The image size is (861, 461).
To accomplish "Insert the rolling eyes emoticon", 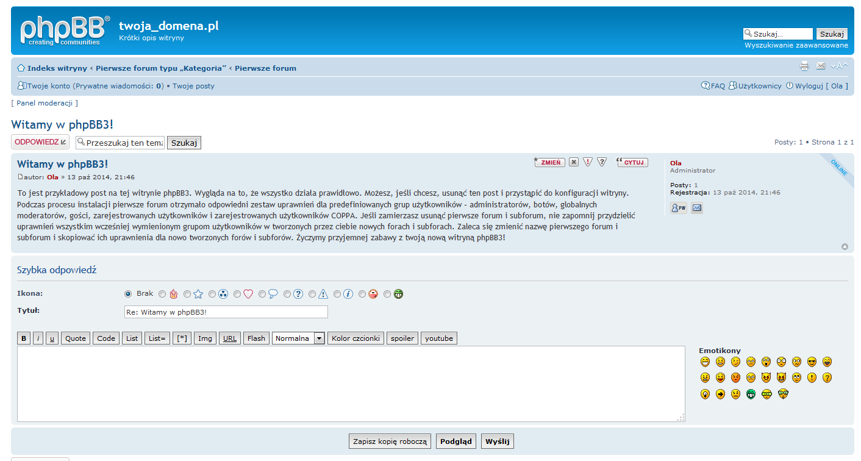I will click(x=797, y=377).
